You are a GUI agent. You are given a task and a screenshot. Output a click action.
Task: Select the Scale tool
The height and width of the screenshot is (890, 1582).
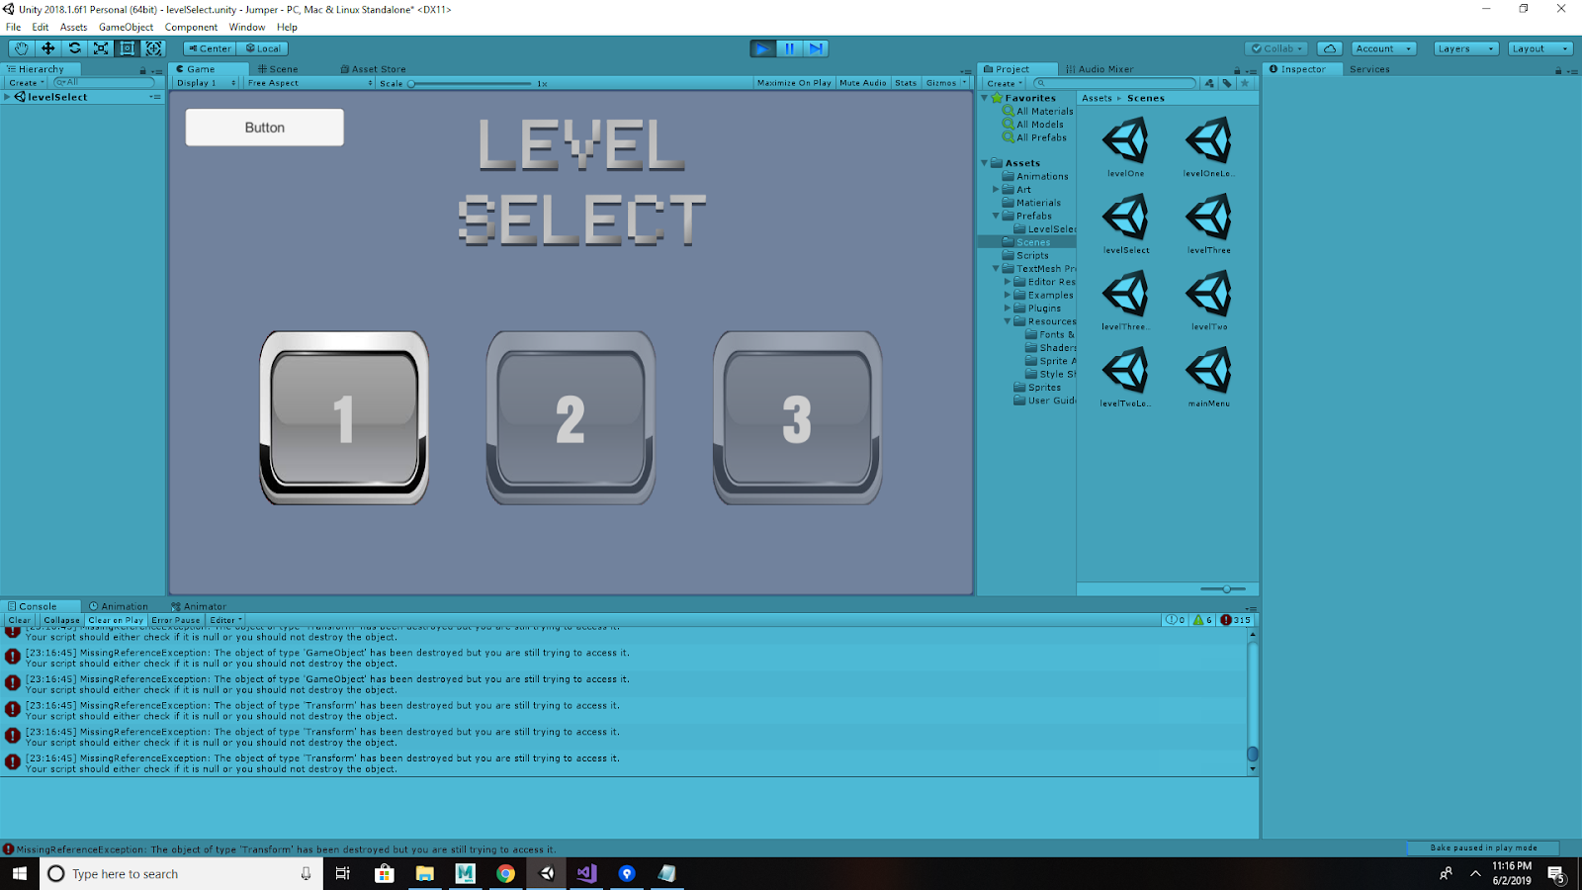tap(101, 48)
